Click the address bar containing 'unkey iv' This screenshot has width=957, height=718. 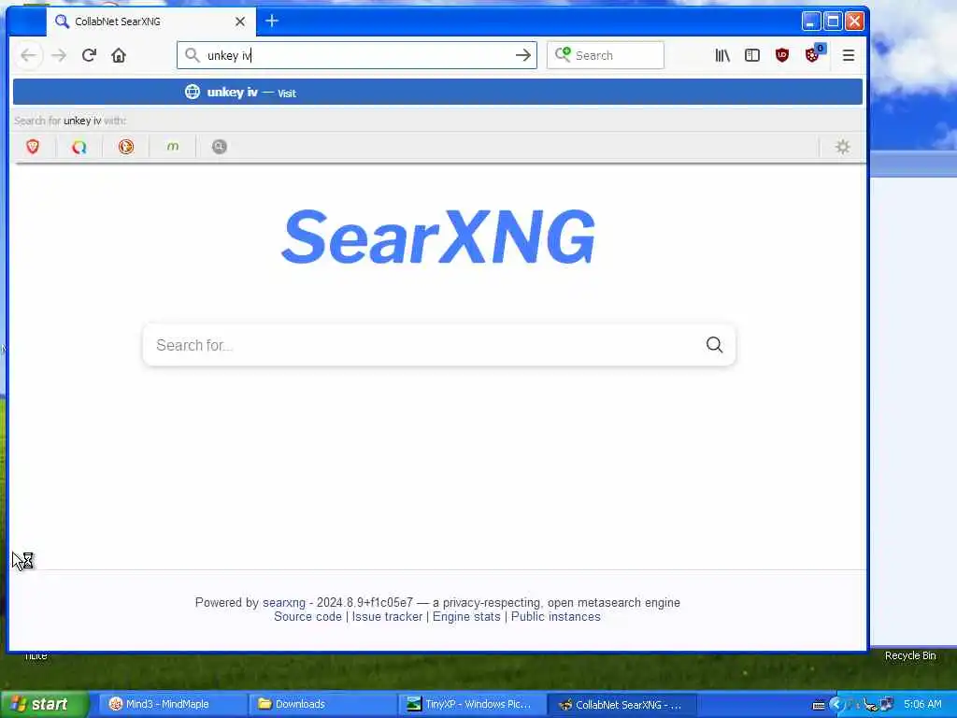tap(357, 55)
